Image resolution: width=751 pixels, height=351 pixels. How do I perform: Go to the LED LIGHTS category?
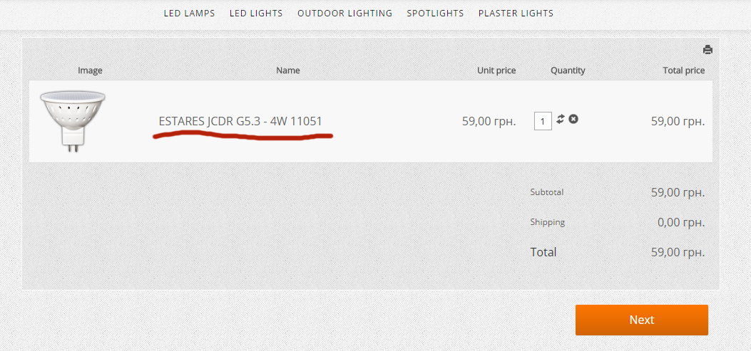click(x=256, y=14)
